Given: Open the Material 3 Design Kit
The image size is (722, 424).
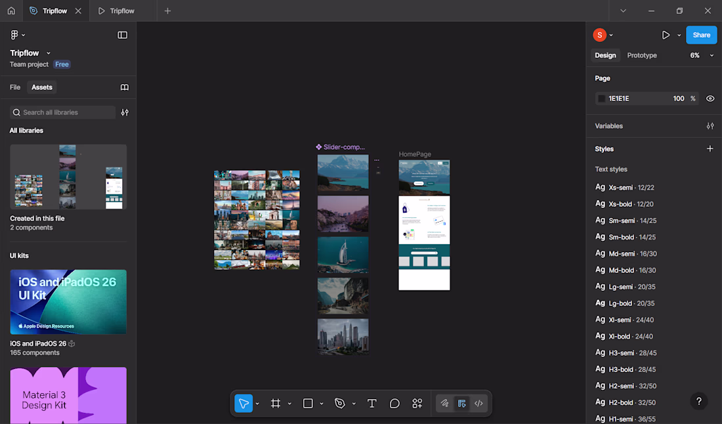Looking at the screenshot, I should [68, 396].
